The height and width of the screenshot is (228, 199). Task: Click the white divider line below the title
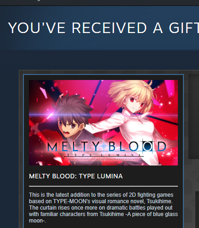(103, 186)
